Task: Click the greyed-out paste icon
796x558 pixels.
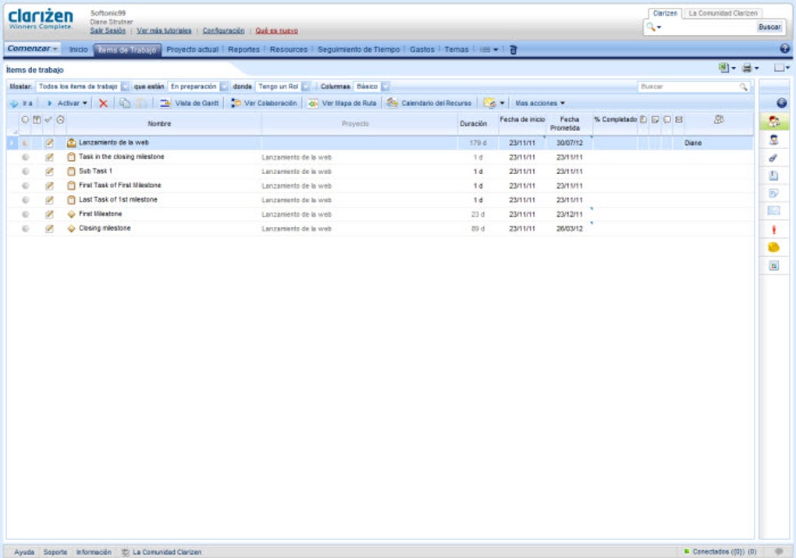Action: pos(141,103)
